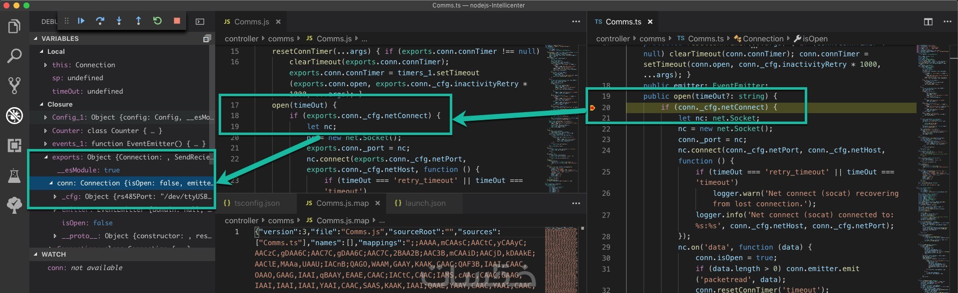Select the 'timeOut: undefined' variable row
958x293 pixels.
(x=122, y=91)
